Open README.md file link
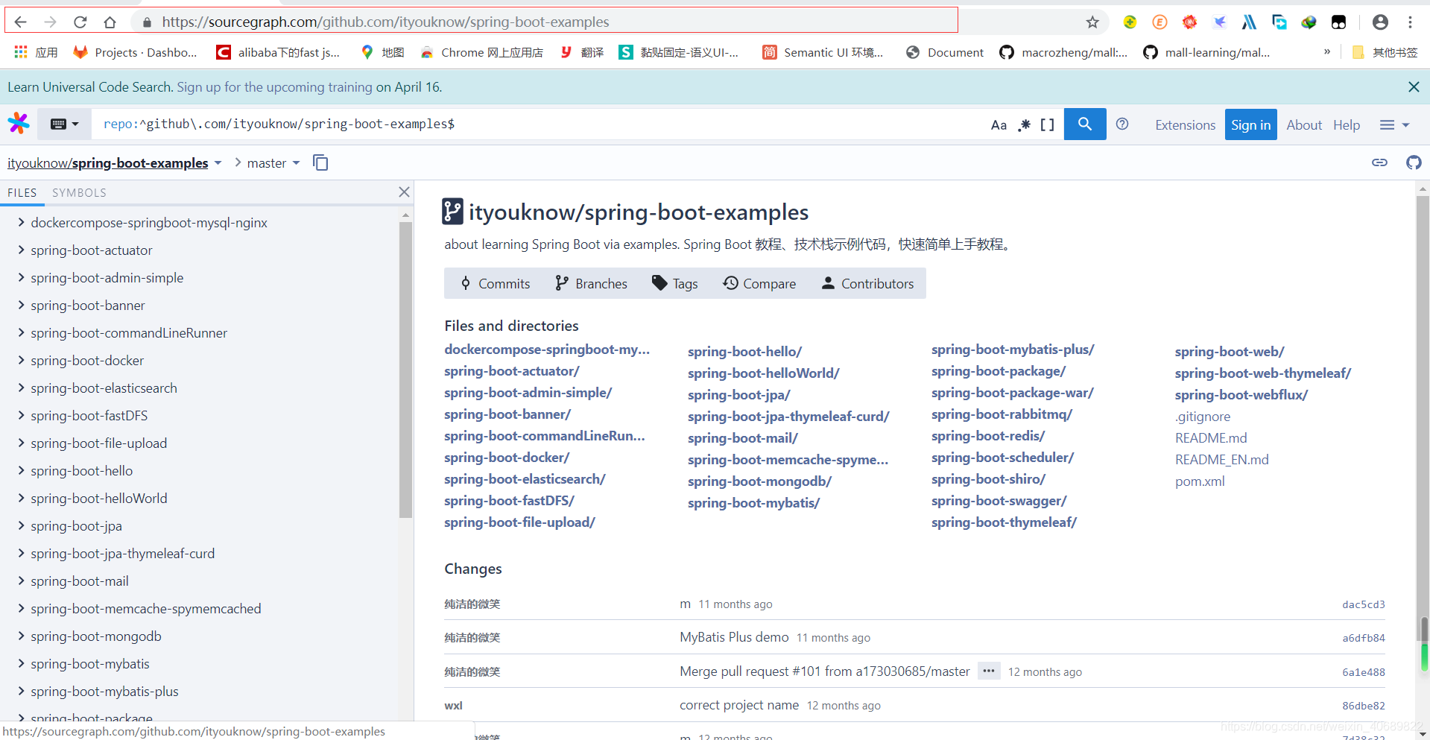This screenshot has width=1430, height=740. coord(1211,438)
